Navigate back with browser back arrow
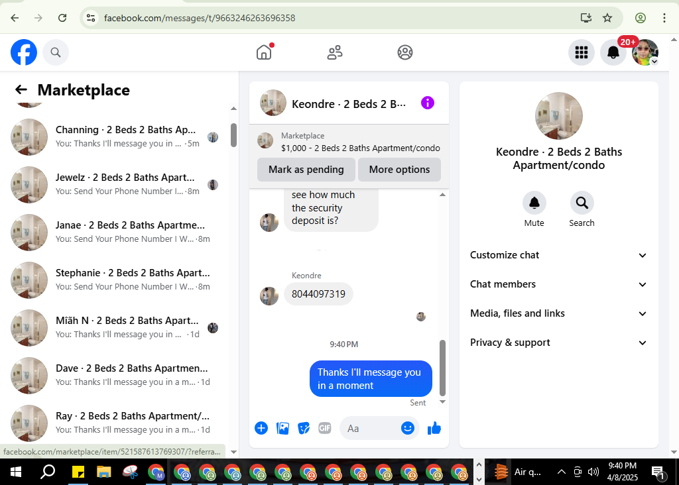The width and height of the screenshot is (679, 485). coord(15,18)
